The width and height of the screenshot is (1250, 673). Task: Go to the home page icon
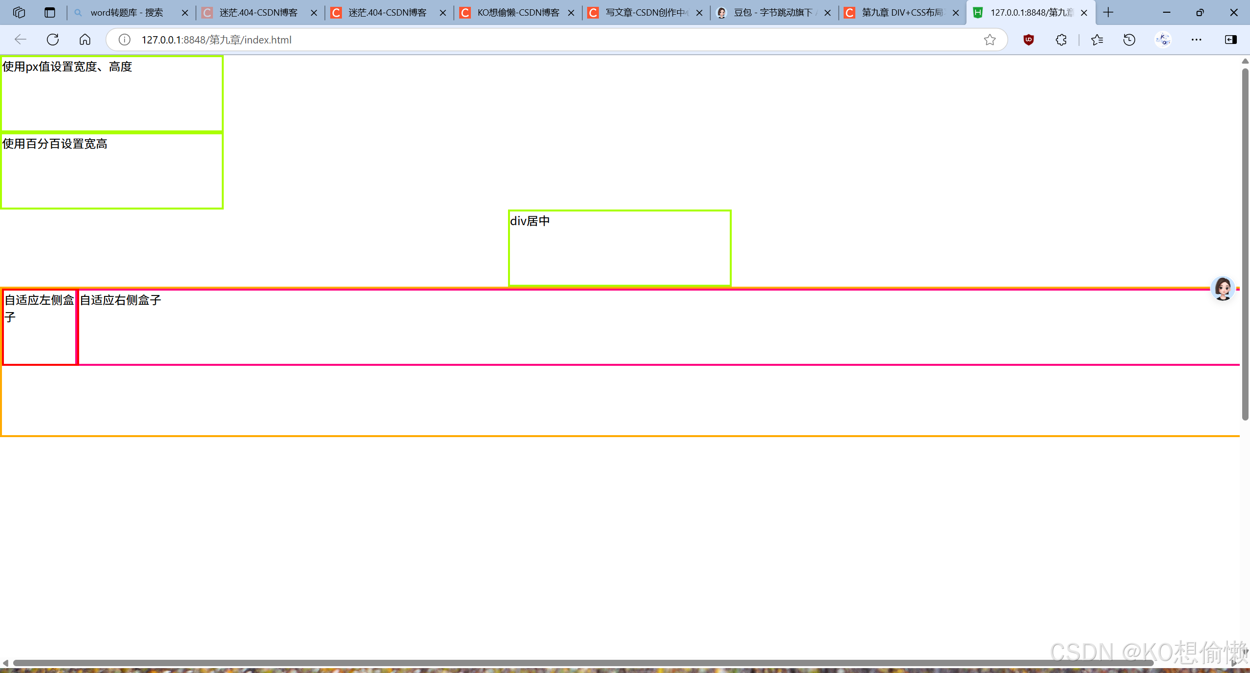click(x=85, y=40)
